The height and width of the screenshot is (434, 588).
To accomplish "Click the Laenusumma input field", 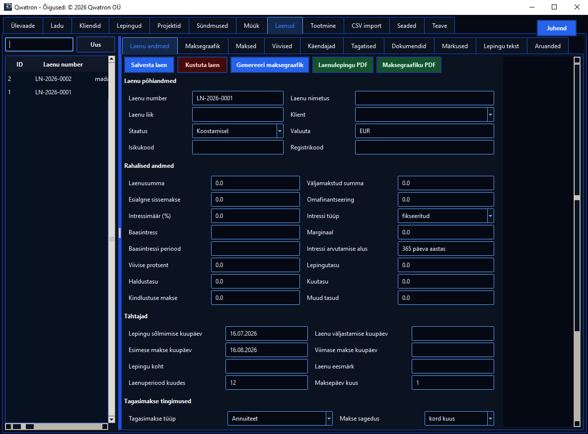I will [x=255, y=183].
